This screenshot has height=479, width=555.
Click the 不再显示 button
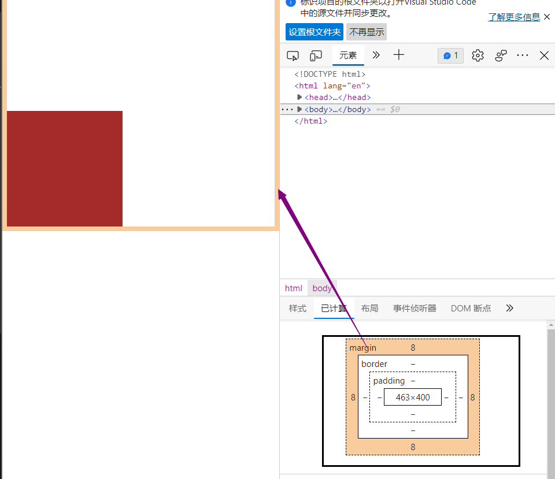pyautogui.click(x=367, y=32)
